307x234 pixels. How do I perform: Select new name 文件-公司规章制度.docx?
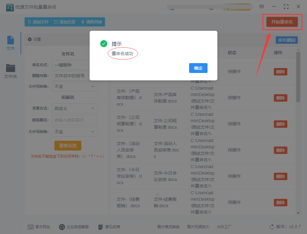tap(165, 124)
